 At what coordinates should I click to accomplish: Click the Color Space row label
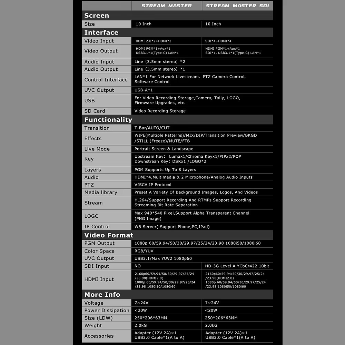(x=99, y=251)
